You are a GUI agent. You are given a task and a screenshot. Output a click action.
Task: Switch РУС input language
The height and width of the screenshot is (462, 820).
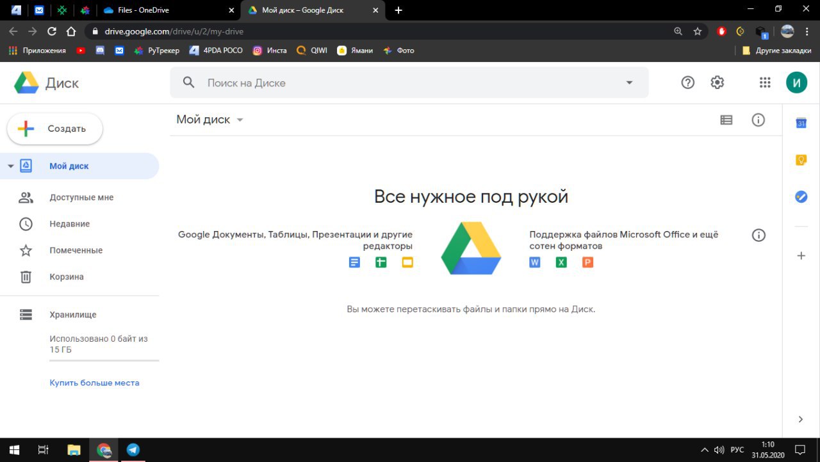pyautogui.click(x=737, y=450)
